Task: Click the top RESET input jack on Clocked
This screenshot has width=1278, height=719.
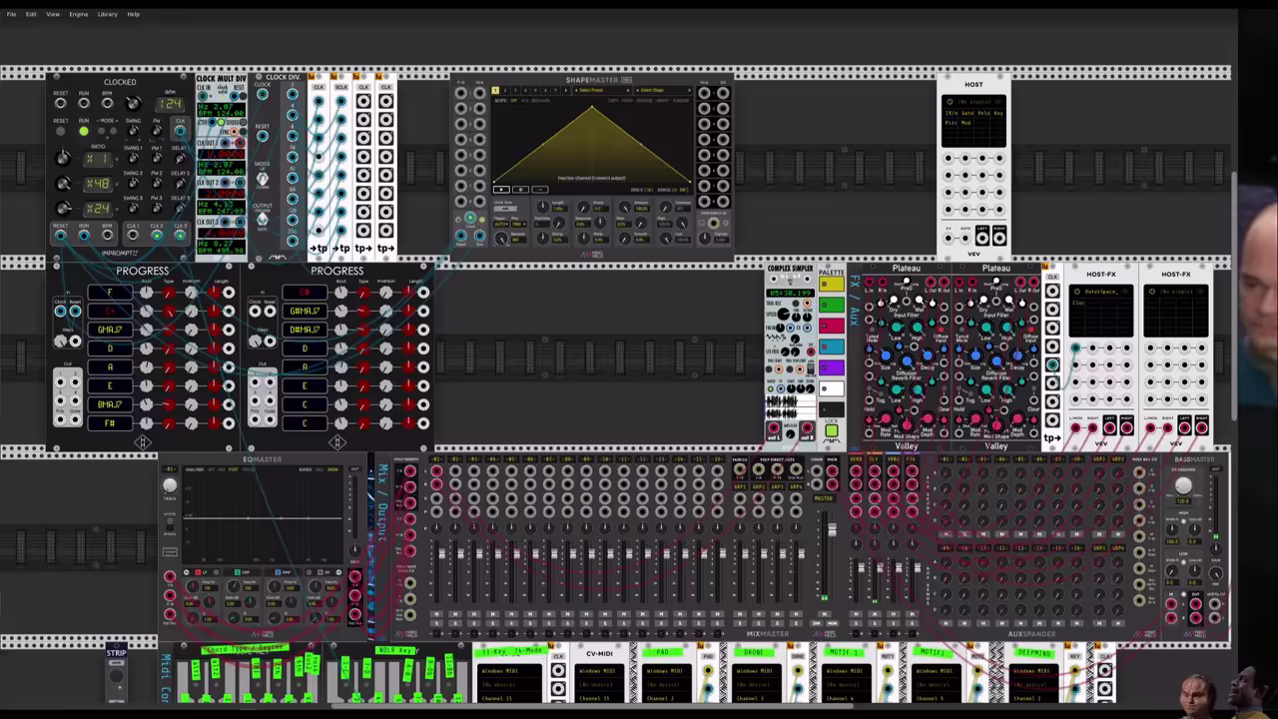Action: tap(61, 103)
